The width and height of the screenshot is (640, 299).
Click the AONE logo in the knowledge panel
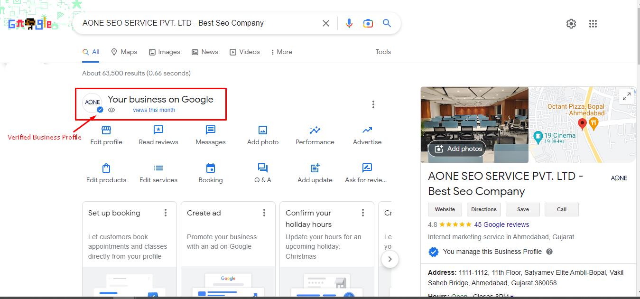coord(619,178)
